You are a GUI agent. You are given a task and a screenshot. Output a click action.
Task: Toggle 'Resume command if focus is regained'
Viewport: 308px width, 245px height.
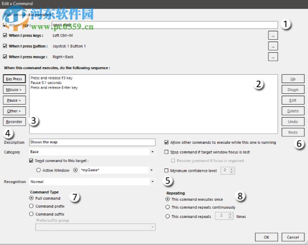(x=173, y=161)
